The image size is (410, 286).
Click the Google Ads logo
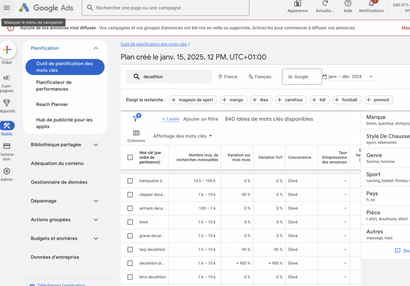[x=46, y=8]
